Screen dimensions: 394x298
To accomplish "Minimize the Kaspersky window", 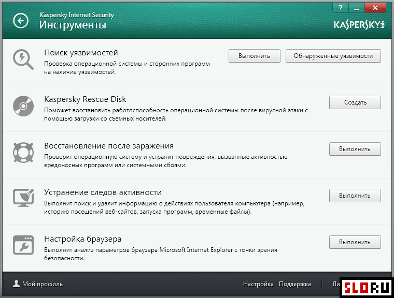I will [356, 8].
